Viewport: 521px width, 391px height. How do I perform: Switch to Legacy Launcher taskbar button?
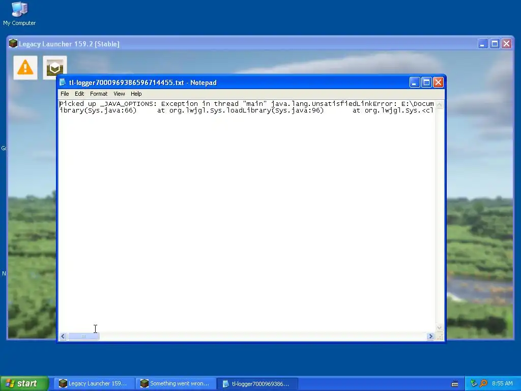(x=94, y=384)
